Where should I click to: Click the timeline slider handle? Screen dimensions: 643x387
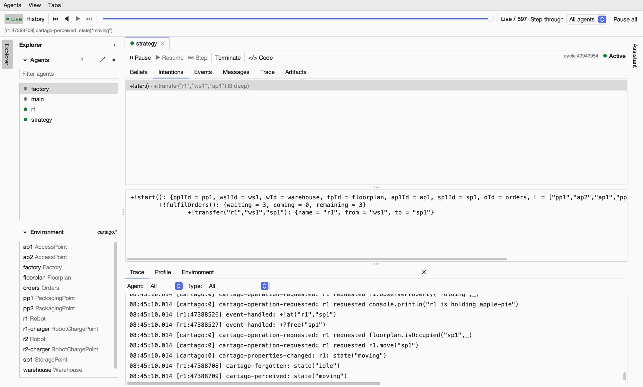coord(491,19)
